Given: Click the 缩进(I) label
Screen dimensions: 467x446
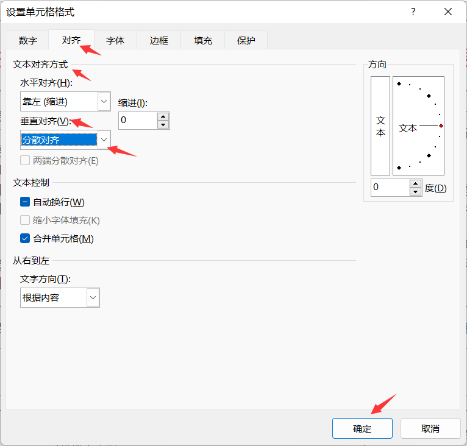Looking at the screenshot, I should click(x=133, y=103).
